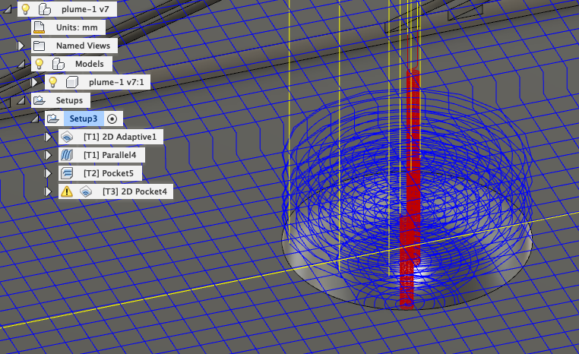This screenshot has height=354, width=579.
Task: Select the [T1] 2D Adaptive1 operation
Action: tap(120, 137)
